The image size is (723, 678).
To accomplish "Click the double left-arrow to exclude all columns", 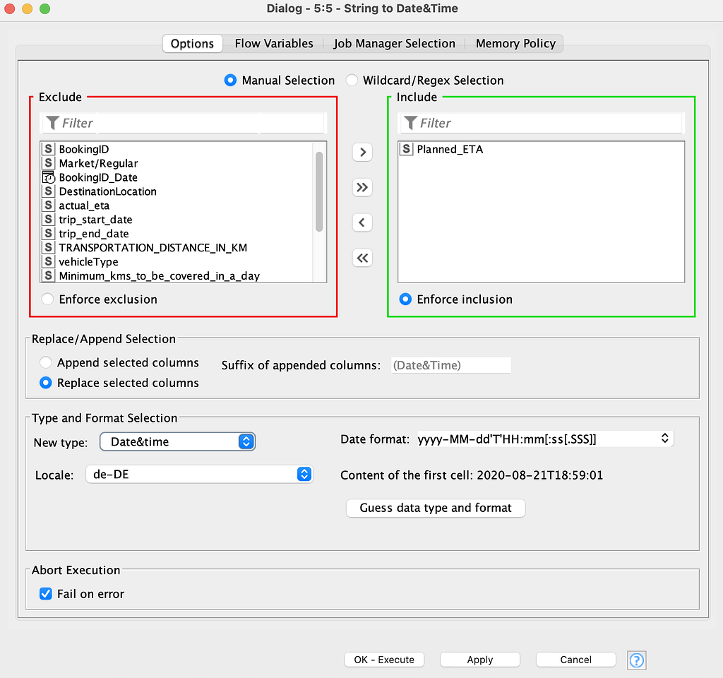I will click(x=361, y=258).
